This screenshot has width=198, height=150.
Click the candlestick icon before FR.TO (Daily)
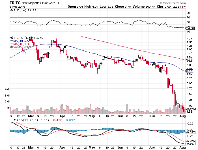point(12,38)
